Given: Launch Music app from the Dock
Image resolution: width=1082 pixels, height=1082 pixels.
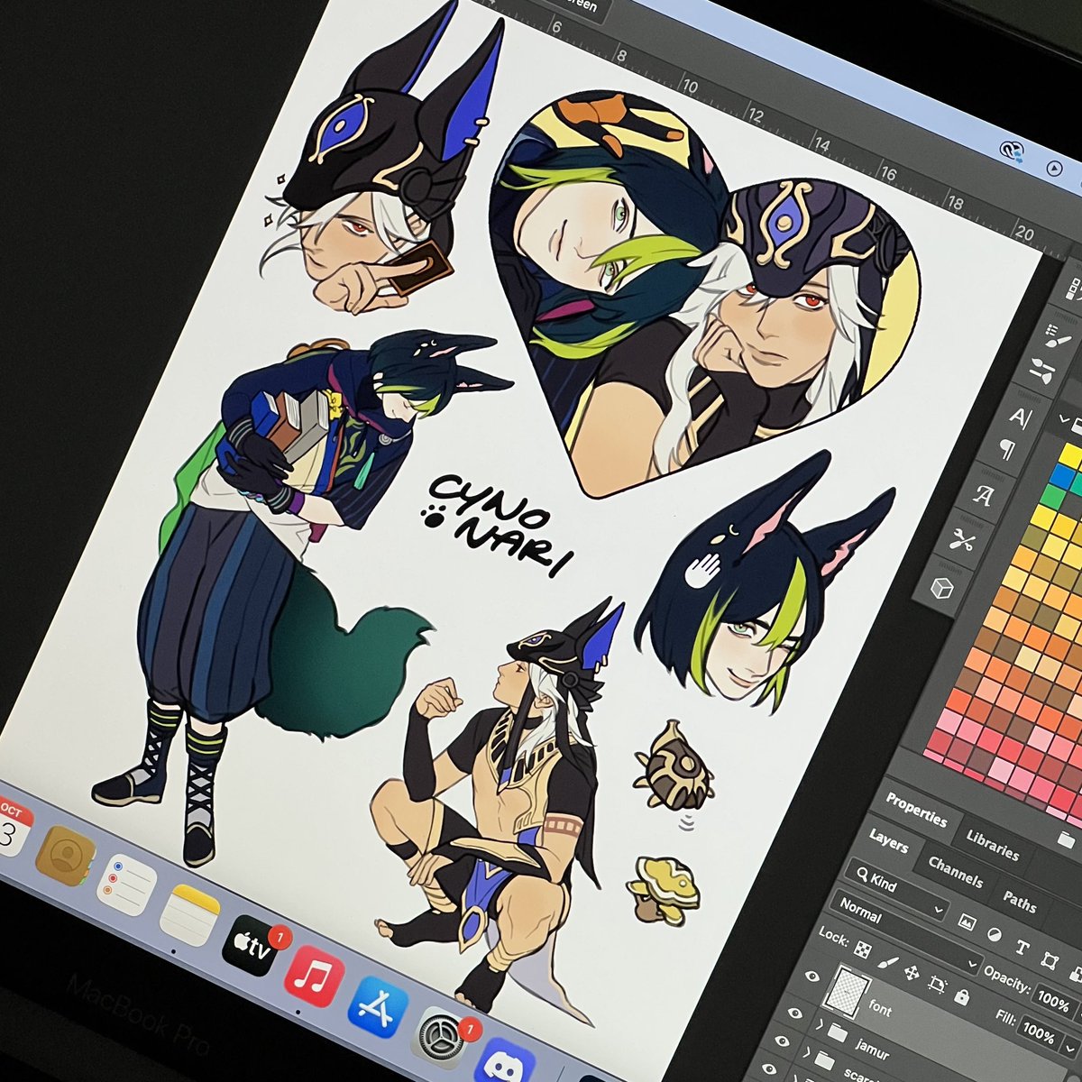Looking at the screenshot, I should click(314, 977).
